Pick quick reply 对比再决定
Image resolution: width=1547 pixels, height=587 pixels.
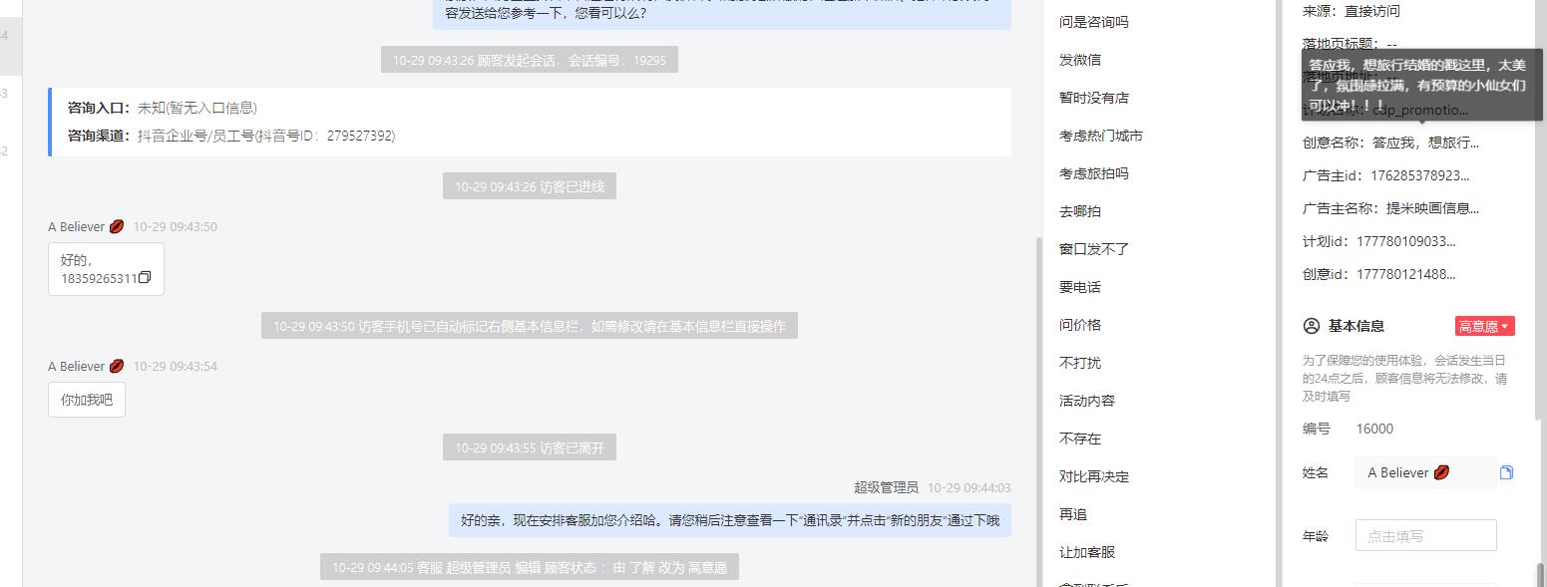[1094, 476]
